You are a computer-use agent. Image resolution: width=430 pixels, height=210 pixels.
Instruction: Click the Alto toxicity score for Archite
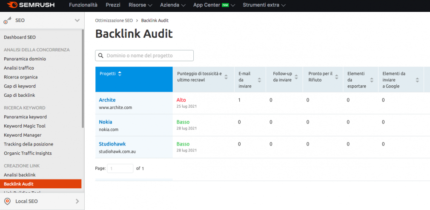(x=181, y=100)
